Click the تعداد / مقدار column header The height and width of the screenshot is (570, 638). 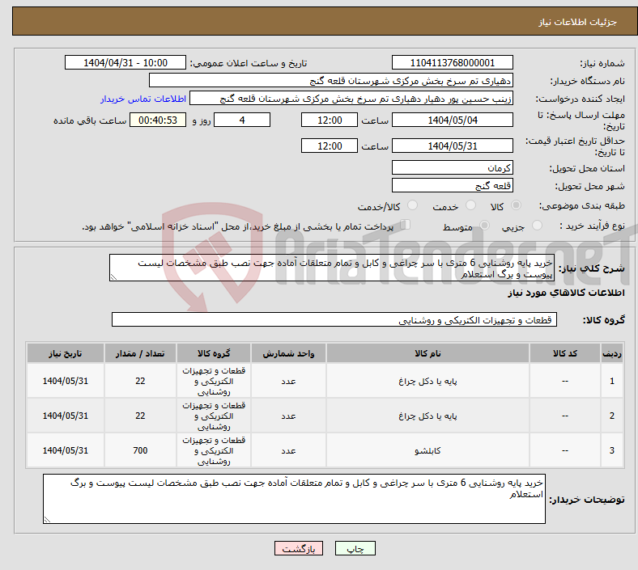pos(140,353)
